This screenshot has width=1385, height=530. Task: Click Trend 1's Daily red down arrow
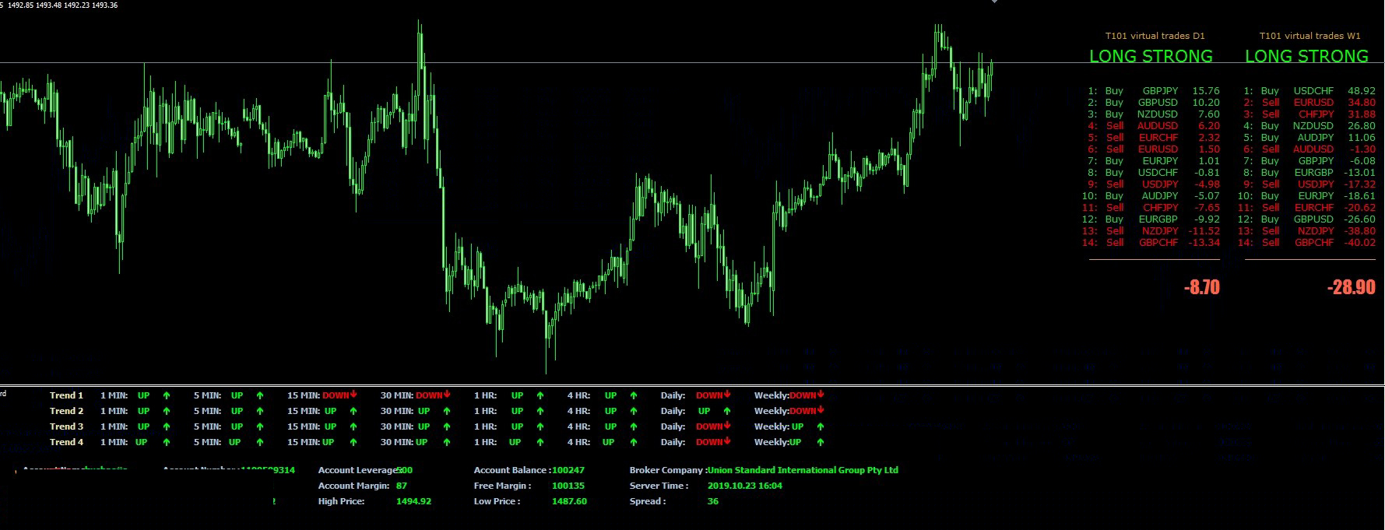727,395
